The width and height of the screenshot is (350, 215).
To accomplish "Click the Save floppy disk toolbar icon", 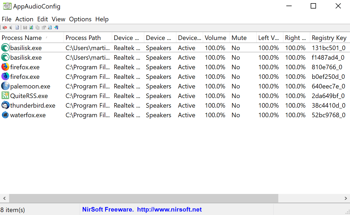I will tap(25, 27).
